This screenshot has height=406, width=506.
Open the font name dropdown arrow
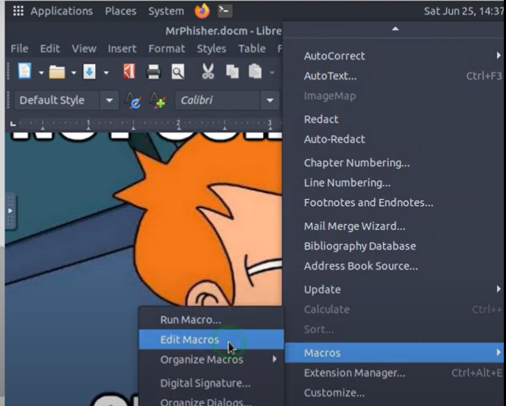pyautogui.click(x=270, y=100)
